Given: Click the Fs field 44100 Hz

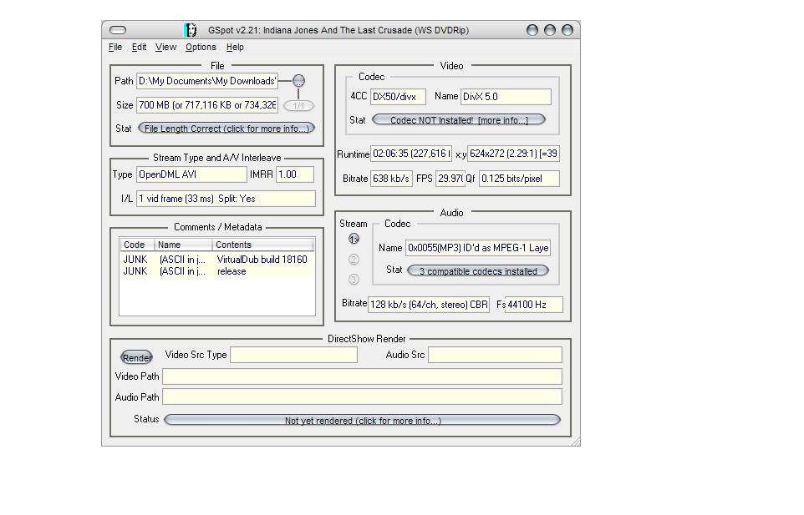Looking at the screenshot, I should [x=534, y=305].
